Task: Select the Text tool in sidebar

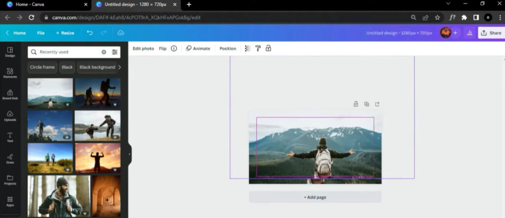Action: click(x=10, y=137)
